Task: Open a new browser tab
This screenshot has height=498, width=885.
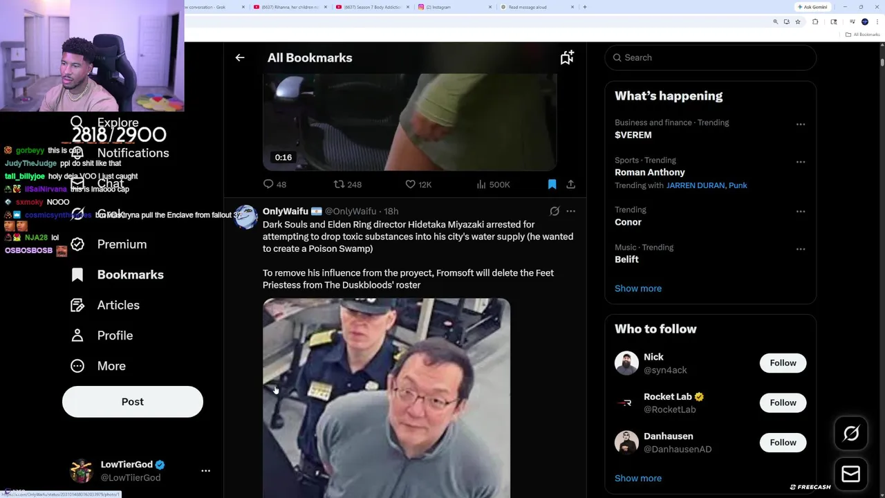Action: (x=584, y=7)
